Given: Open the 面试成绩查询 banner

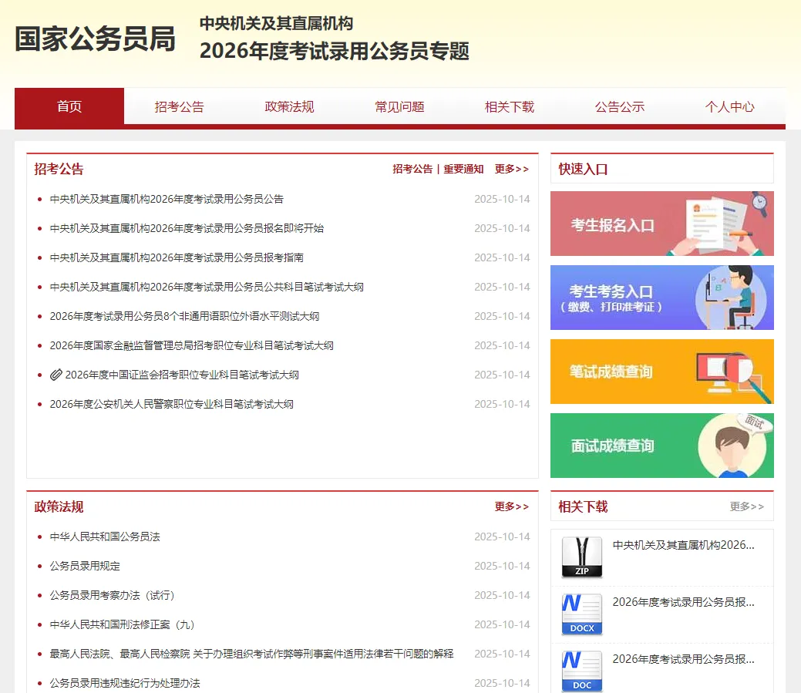Looking at the screenshot, I should (662, 446).
